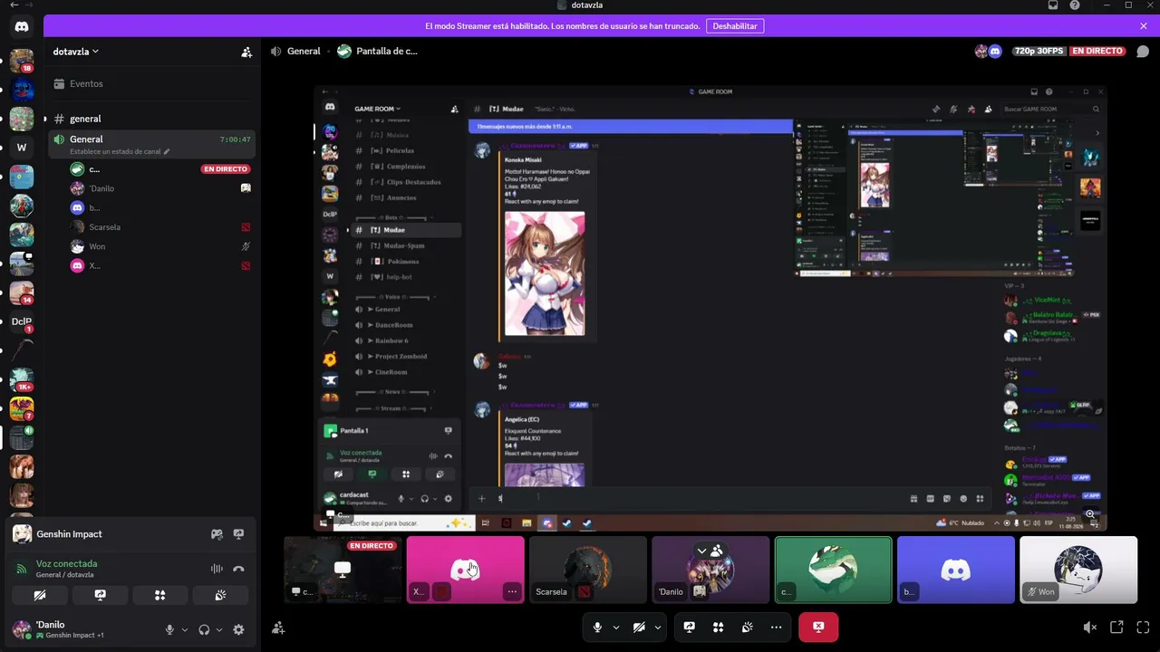Select the #general text channel
1160x652 pixels.
click(x=150, y=119)
